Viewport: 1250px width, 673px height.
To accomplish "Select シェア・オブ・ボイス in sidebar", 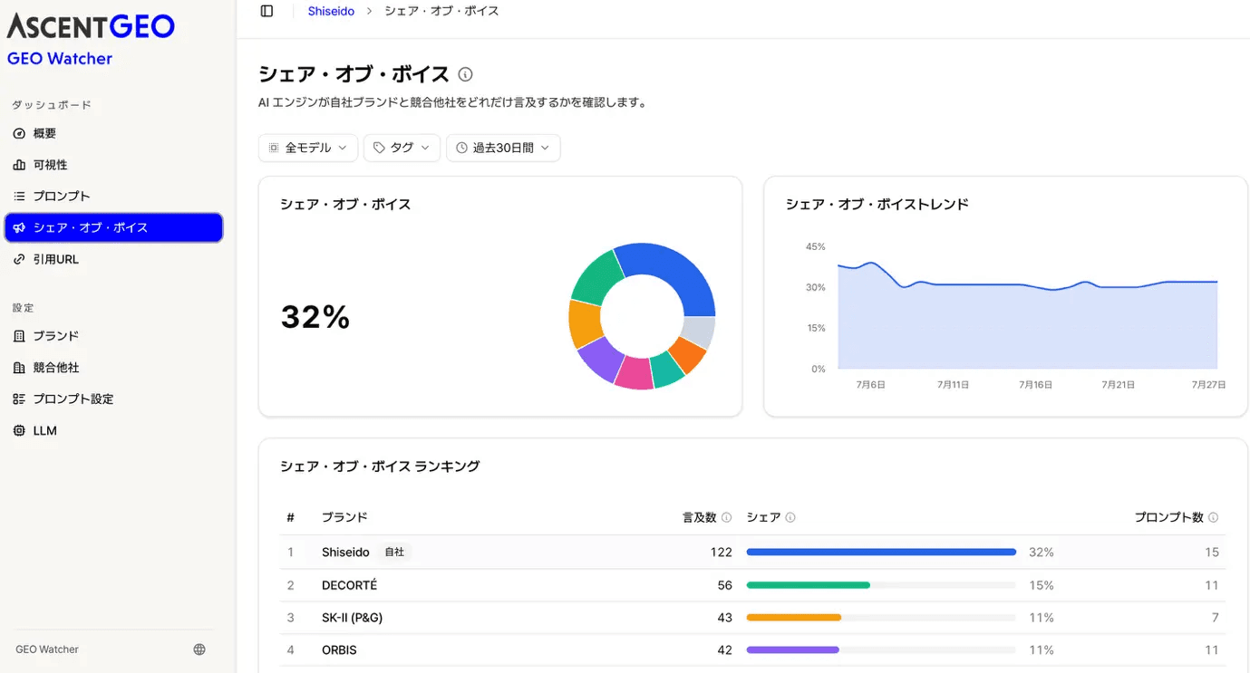I will click(x=113, y=227).
